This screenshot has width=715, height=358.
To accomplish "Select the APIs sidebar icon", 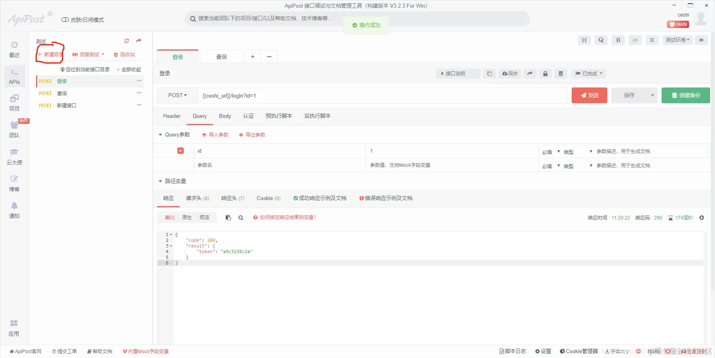I will (x=14, y=76).
